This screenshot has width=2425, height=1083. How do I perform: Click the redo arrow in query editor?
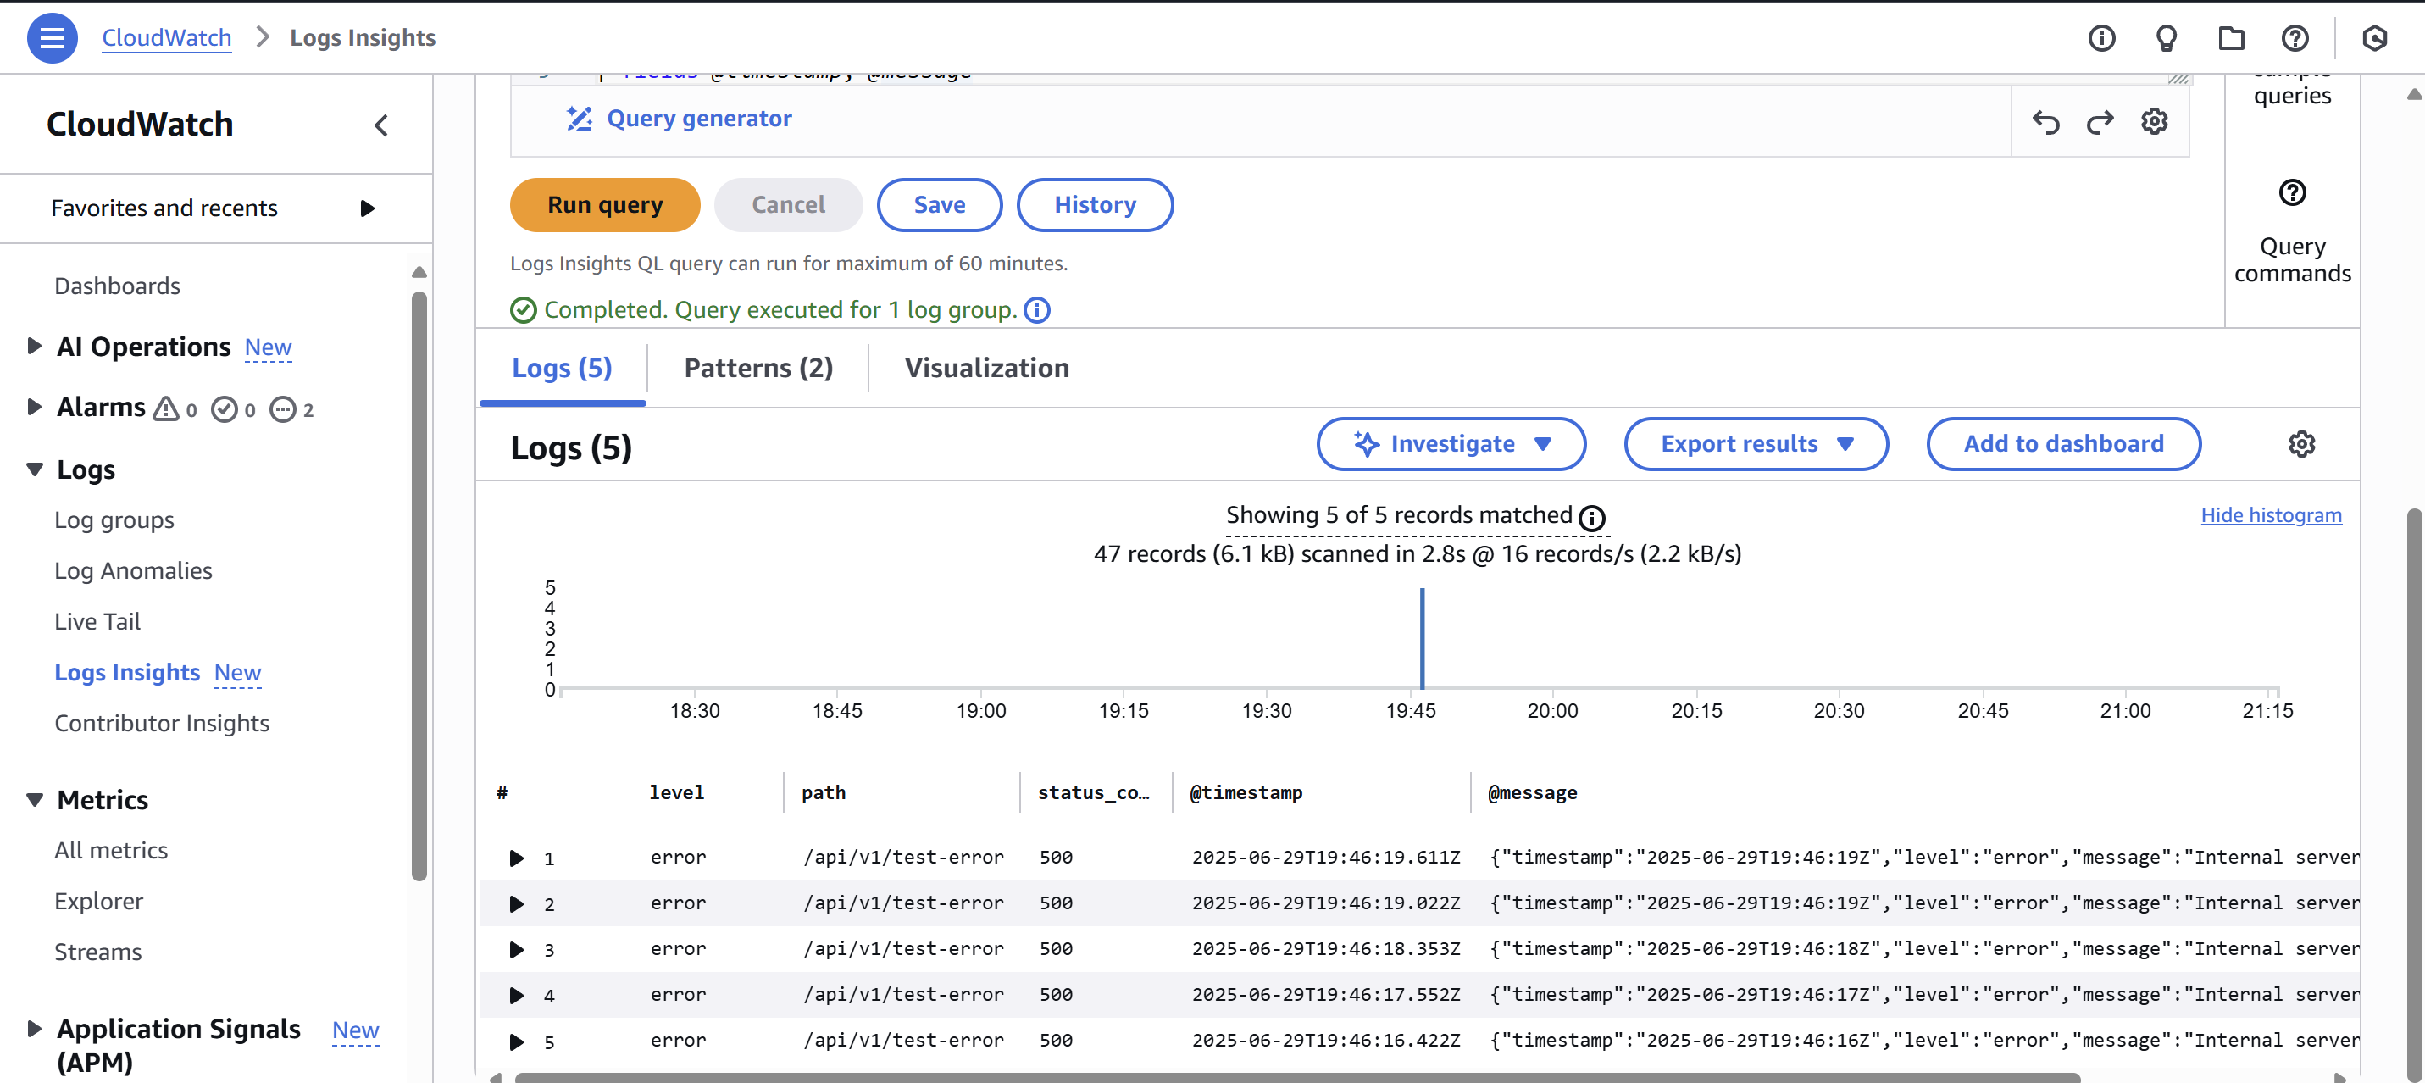[x=2100, y=121]
